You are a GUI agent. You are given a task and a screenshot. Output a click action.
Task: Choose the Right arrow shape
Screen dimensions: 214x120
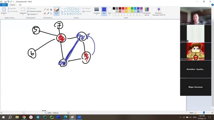pyautogui.click(x=73, y=11)
